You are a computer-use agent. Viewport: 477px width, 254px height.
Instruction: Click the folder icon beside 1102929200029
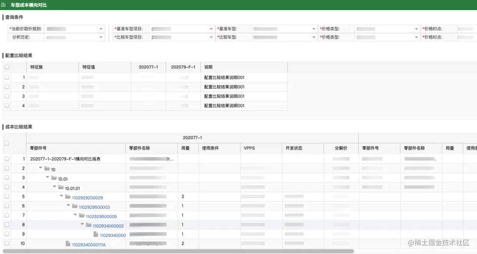[68, 197]
